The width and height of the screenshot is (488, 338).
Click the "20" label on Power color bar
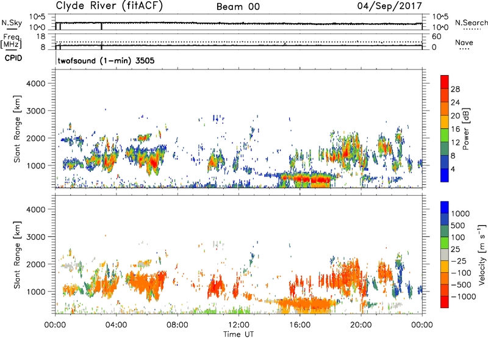455,116
